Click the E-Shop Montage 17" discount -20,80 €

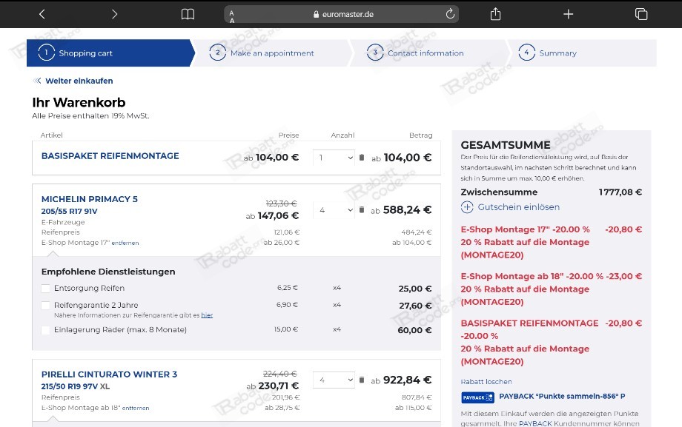[623, 229]
